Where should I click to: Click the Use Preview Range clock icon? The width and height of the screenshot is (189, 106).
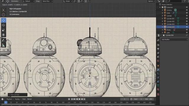click(x=131, y=99)
